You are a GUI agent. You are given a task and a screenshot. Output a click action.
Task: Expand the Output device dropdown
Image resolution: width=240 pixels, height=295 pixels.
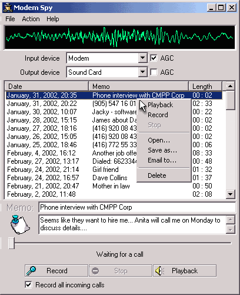tap(142, 72)
